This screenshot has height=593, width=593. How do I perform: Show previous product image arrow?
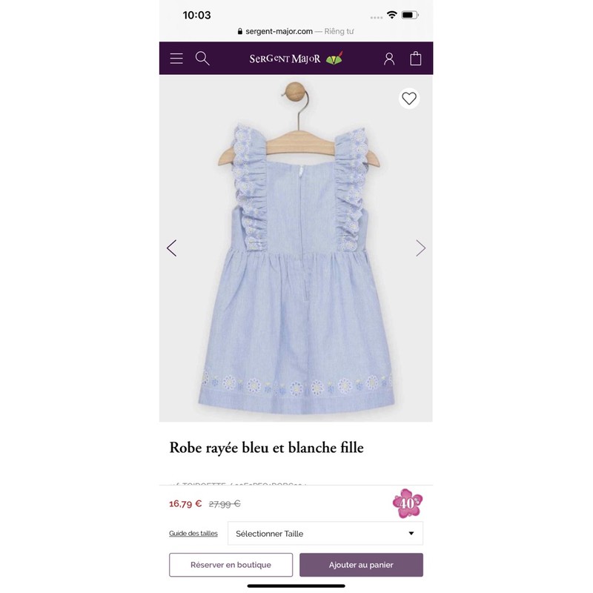pyautogui.click(x=172, y=248)
